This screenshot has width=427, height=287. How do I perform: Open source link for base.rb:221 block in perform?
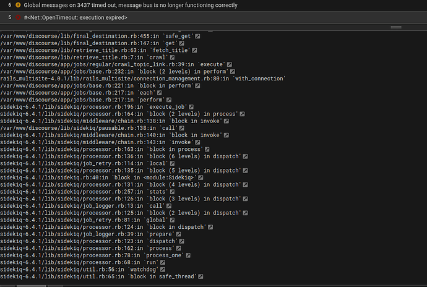(x=197, y=86)
